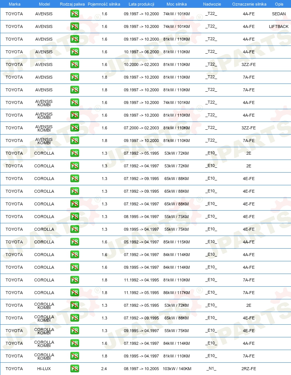Click the Pojemność silnika column header

tap(104, 4)
